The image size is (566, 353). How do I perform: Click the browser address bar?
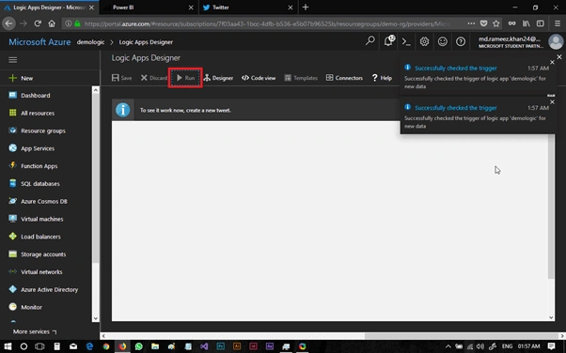[x=266, y=23]
